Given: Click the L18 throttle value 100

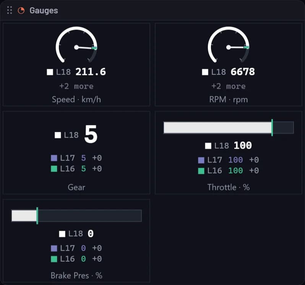Looking at the screenshot, I should pos(243,146).
